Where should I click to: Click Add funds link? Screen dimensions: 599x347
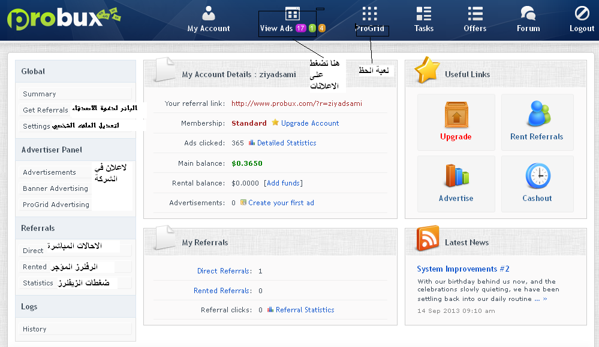click(x=283, y=183)
